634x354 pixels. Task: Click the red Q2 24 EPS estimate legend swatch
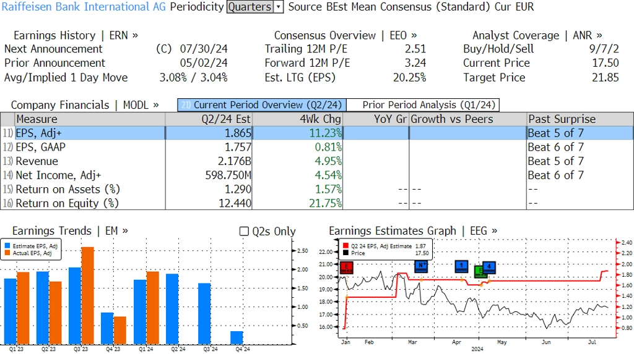pos(345,246)
